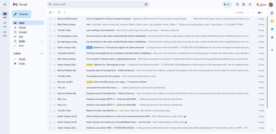Create new label with plus icon

pyautogui.click(x=42, y=54)
